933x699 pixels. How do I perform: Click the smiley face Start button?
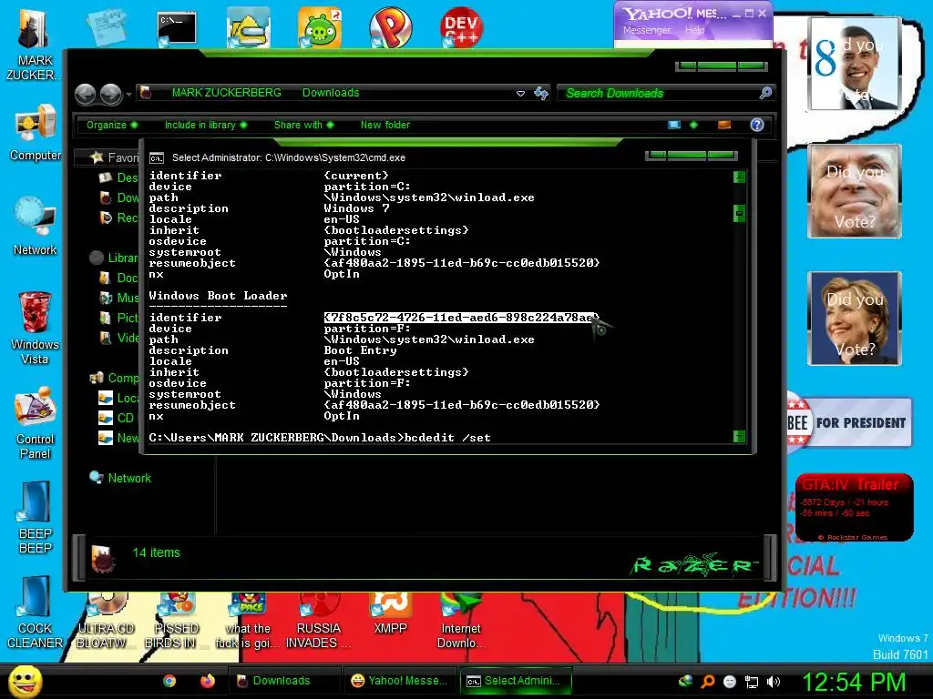26,682
